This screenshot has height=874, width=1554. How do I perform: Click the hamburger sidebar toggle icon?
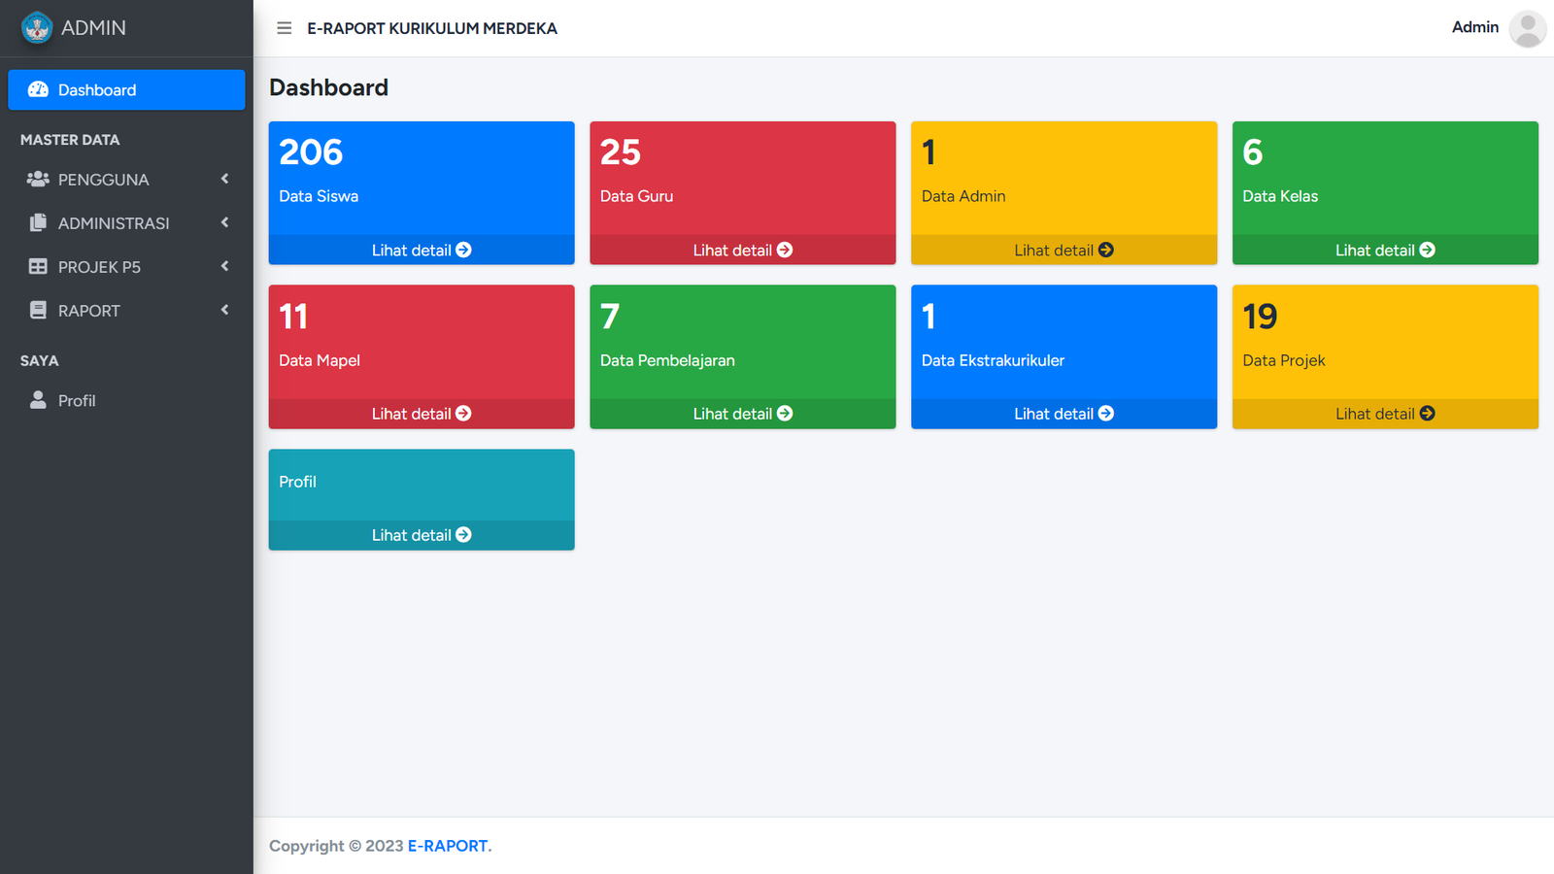[285, 28]
